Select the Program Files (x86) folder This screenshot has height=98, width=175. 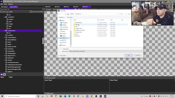click(80, 30)
